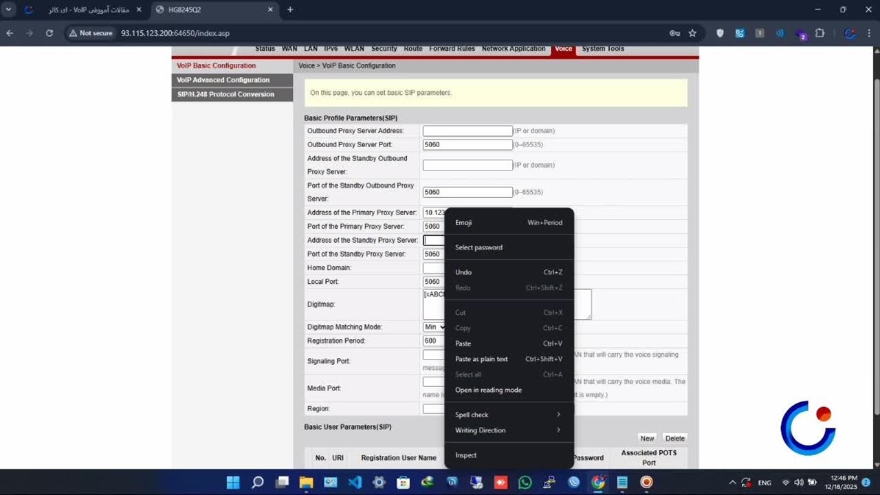Choose Paste from the context menu

463,344
